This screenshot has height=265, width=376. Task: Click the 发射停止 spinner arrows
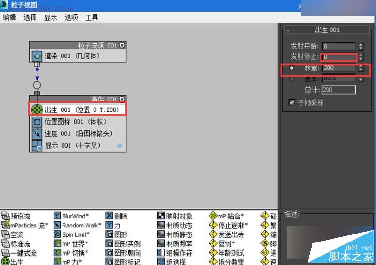coord(360,57)
